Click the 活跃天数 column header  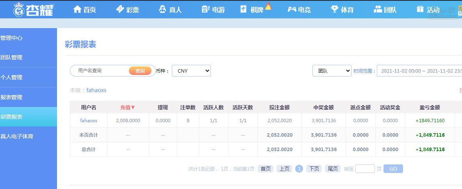click(x=243, y=107)
